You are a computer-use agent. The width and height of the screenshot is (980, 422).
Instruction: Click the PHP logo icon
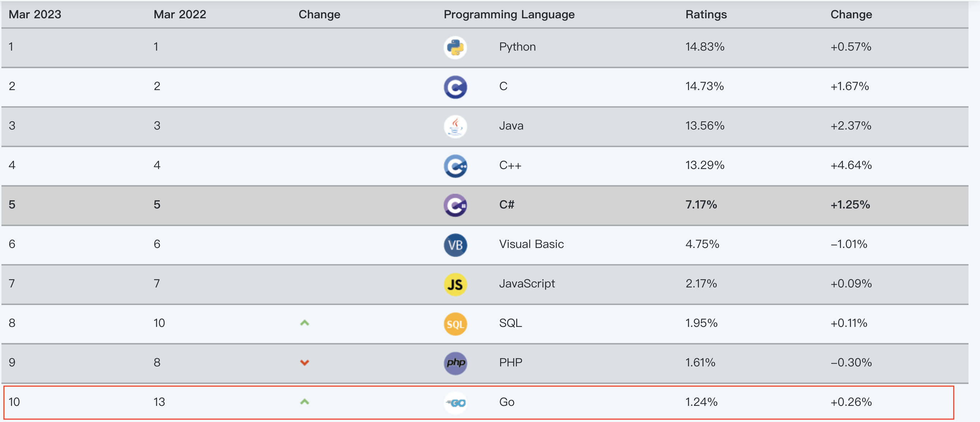point(455,363)
